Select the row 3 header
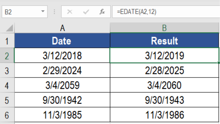The image size is (220, 124). [7, 70]
